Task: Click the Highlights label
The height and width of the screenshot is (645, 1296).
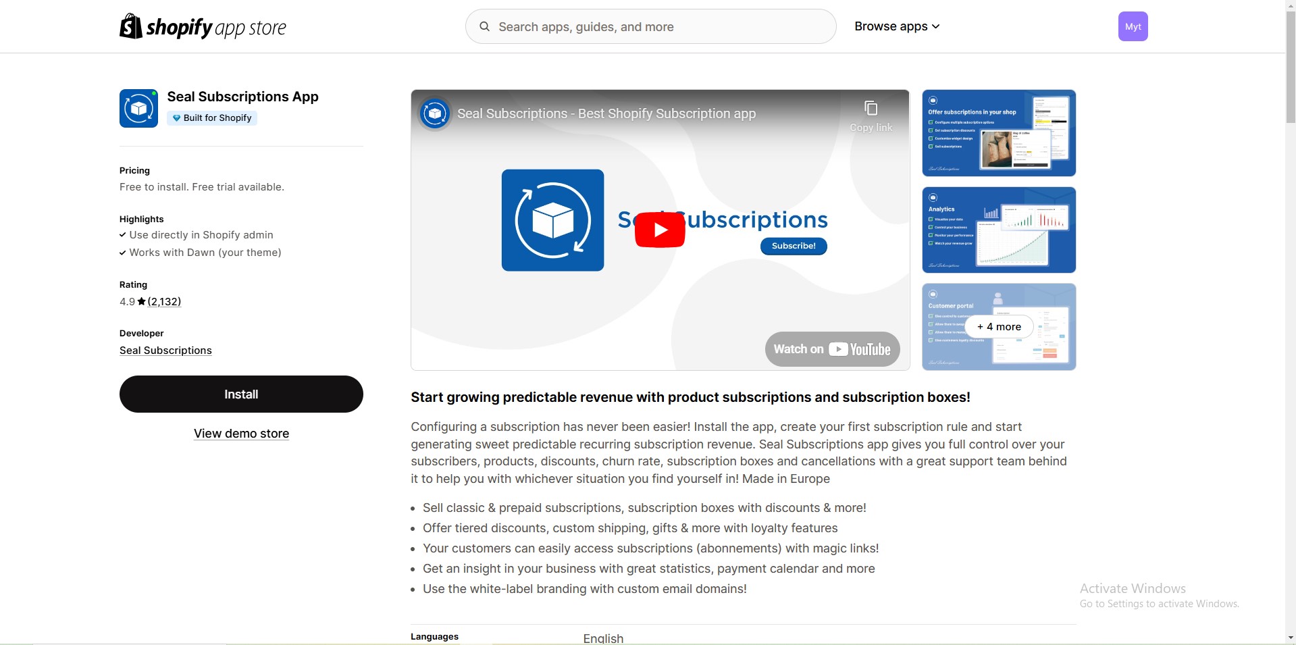Action: (141, 220)
